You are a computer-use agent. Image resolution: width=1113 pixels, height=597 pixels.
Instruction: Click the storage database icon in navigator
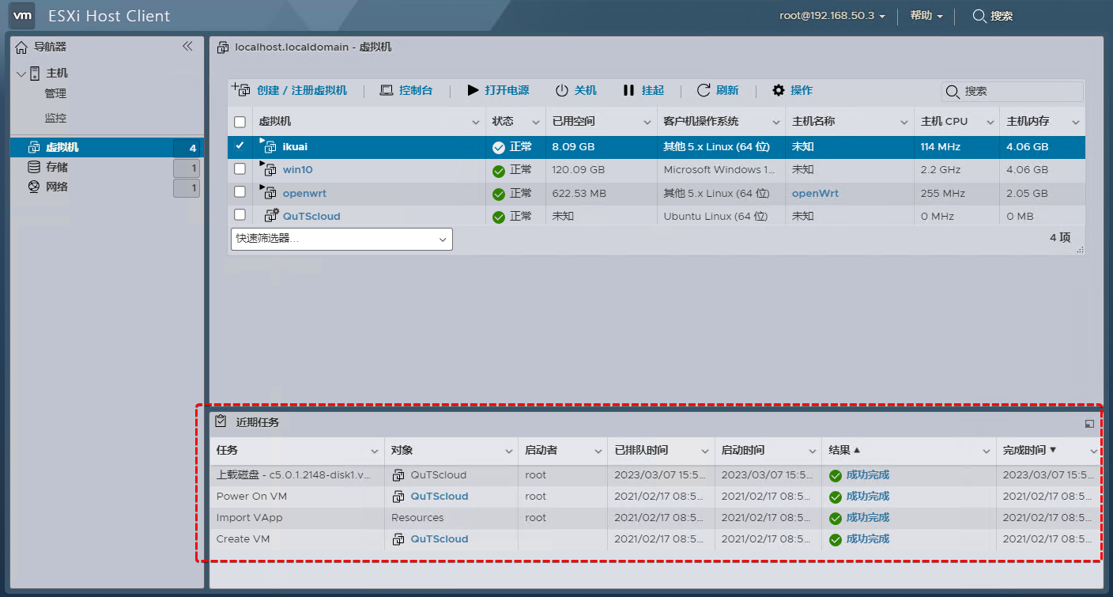[x=33, y=167]
